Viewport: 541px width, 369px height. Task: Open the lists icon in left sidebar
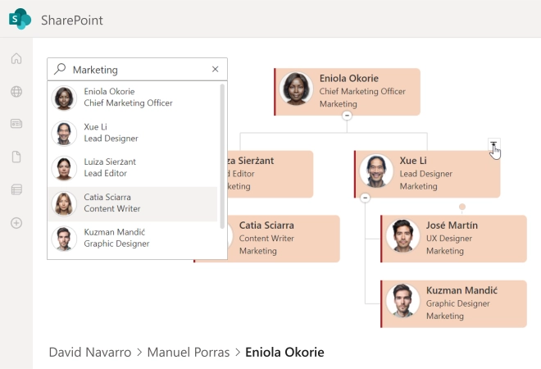pos(16,189)
